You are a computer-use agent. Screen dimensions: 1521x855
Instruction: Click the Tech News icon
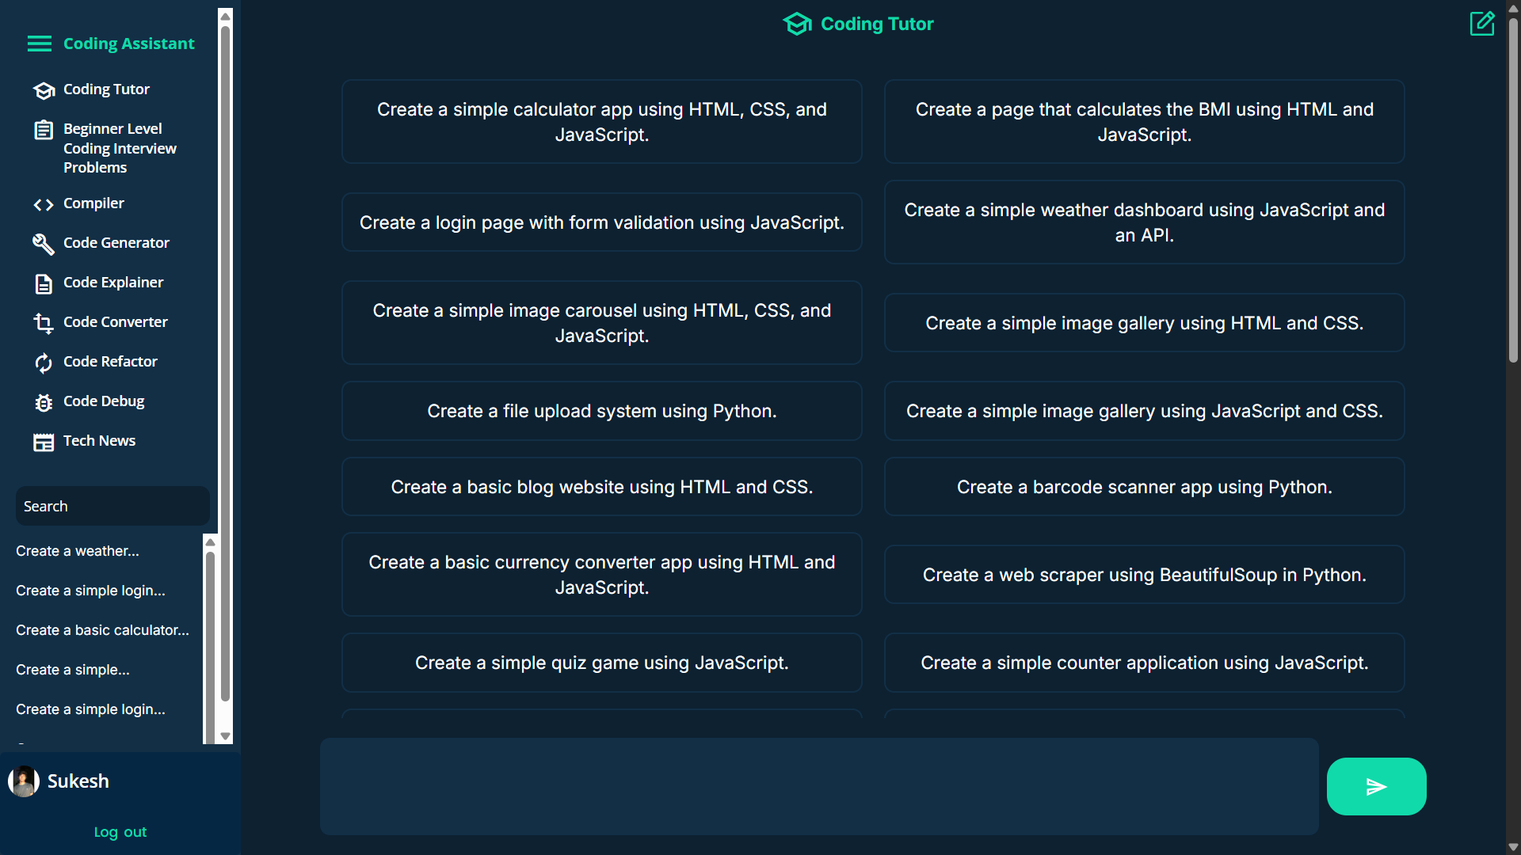(44, 442)
